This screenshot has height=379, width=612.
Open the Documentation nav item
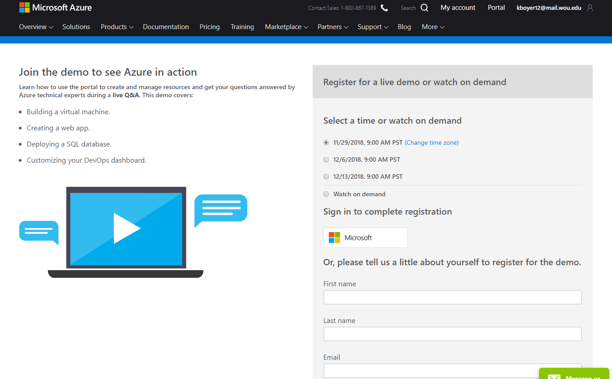166,27
